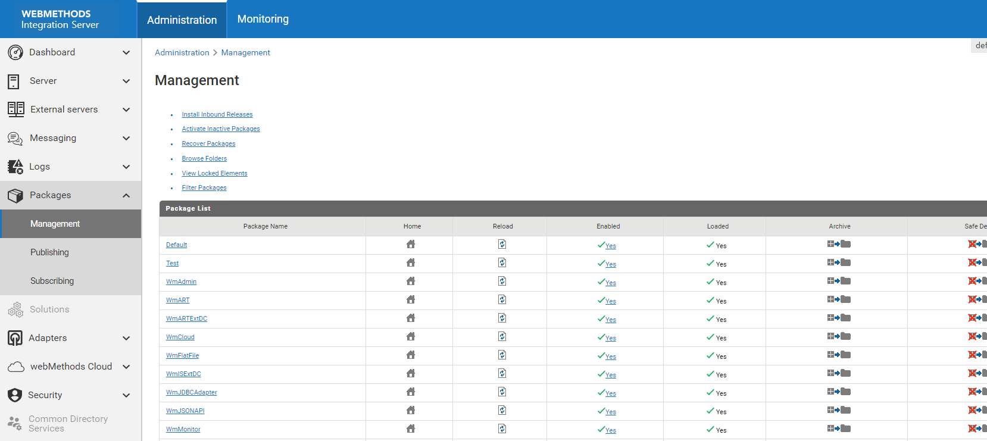Reload the WmJSONAPI package
The height and width of the screenshot is (441, 987).
pyautogui.click(x=502, y=410)
